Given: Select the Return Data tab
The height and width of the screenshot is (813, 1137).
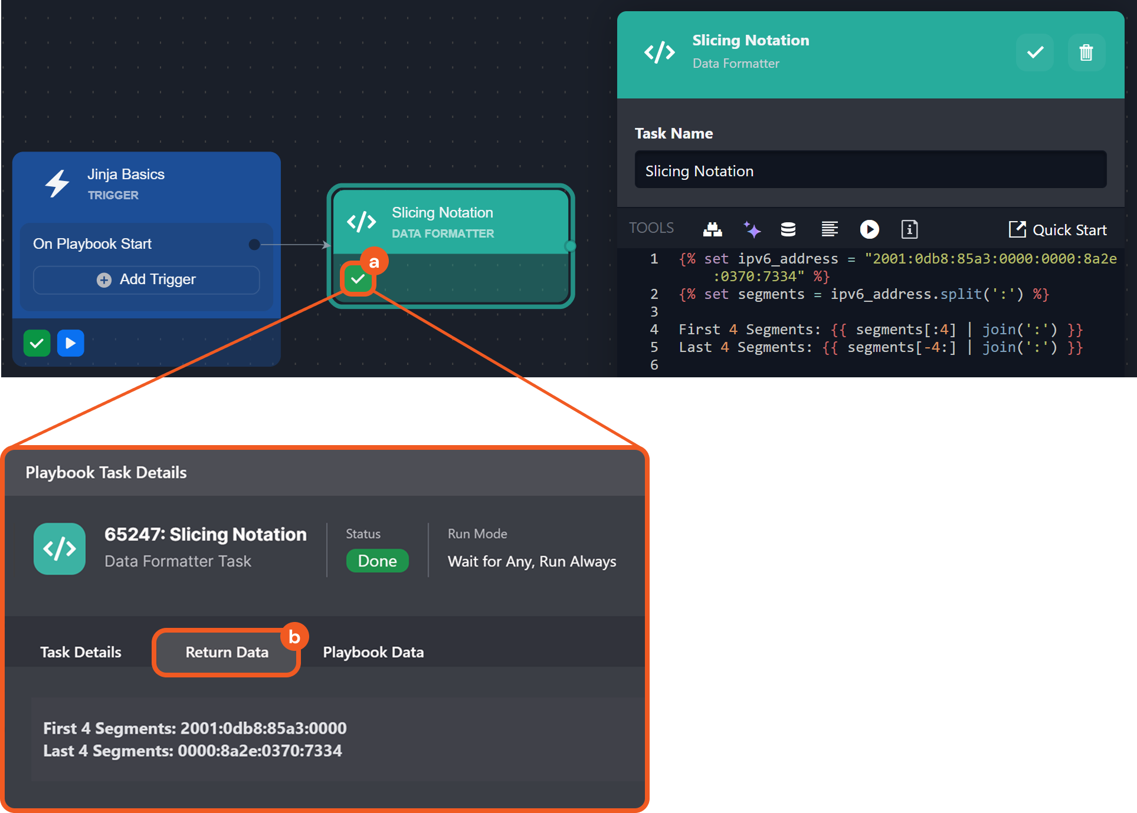Looking at the screenshot, I should point(227,652).
